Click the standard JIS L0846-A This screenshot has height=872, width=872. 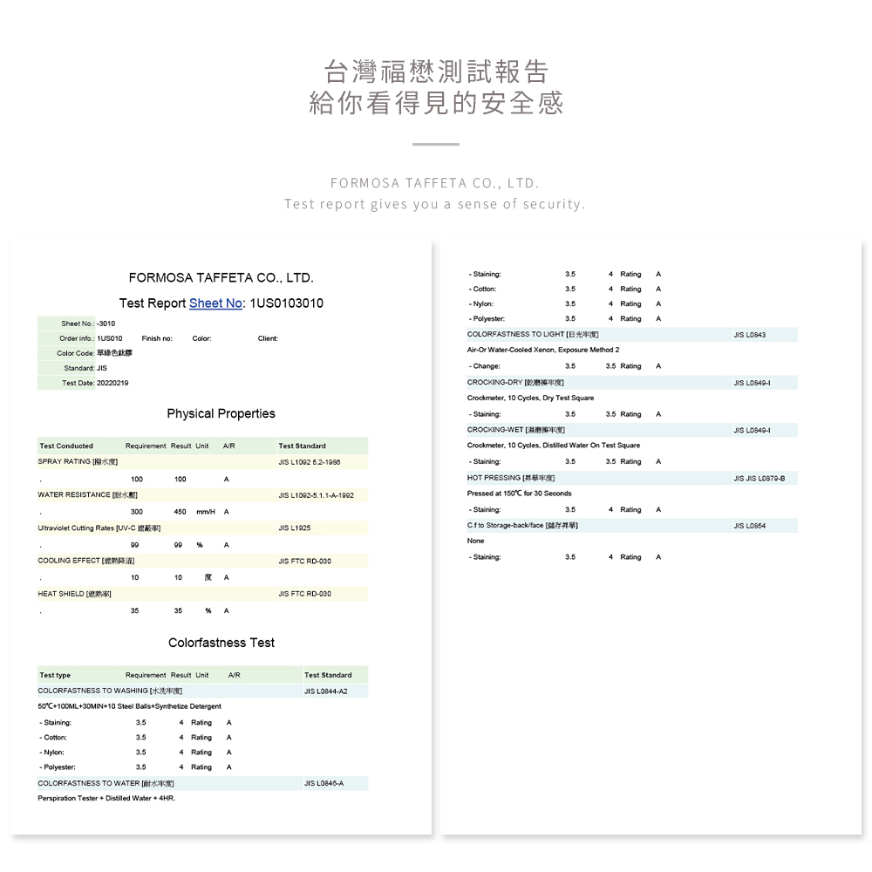coord(324,783)
